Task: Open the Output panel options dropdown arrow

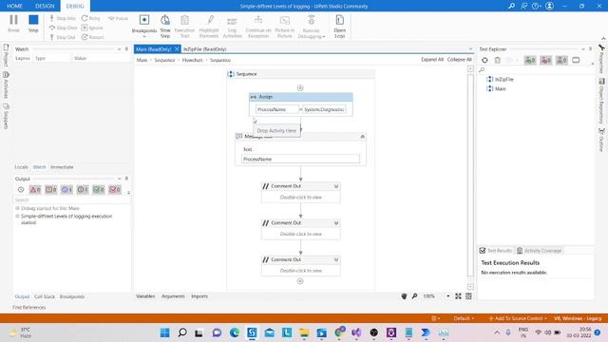Action: (119, 179)
